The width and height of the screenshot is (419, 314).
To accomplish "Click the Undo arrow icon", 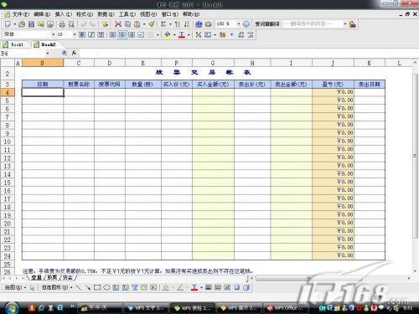I will tap(83, 24).
